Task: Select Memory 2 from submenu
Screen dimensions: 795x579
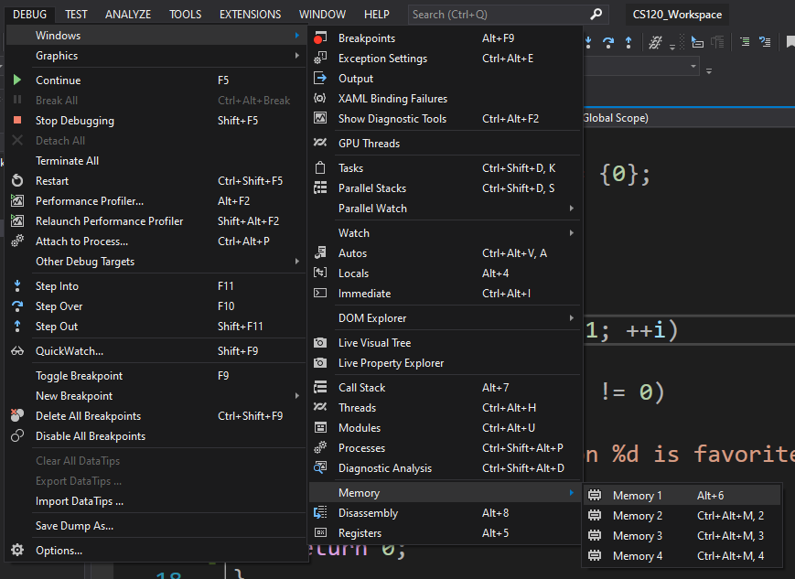Action: (681, 516)
